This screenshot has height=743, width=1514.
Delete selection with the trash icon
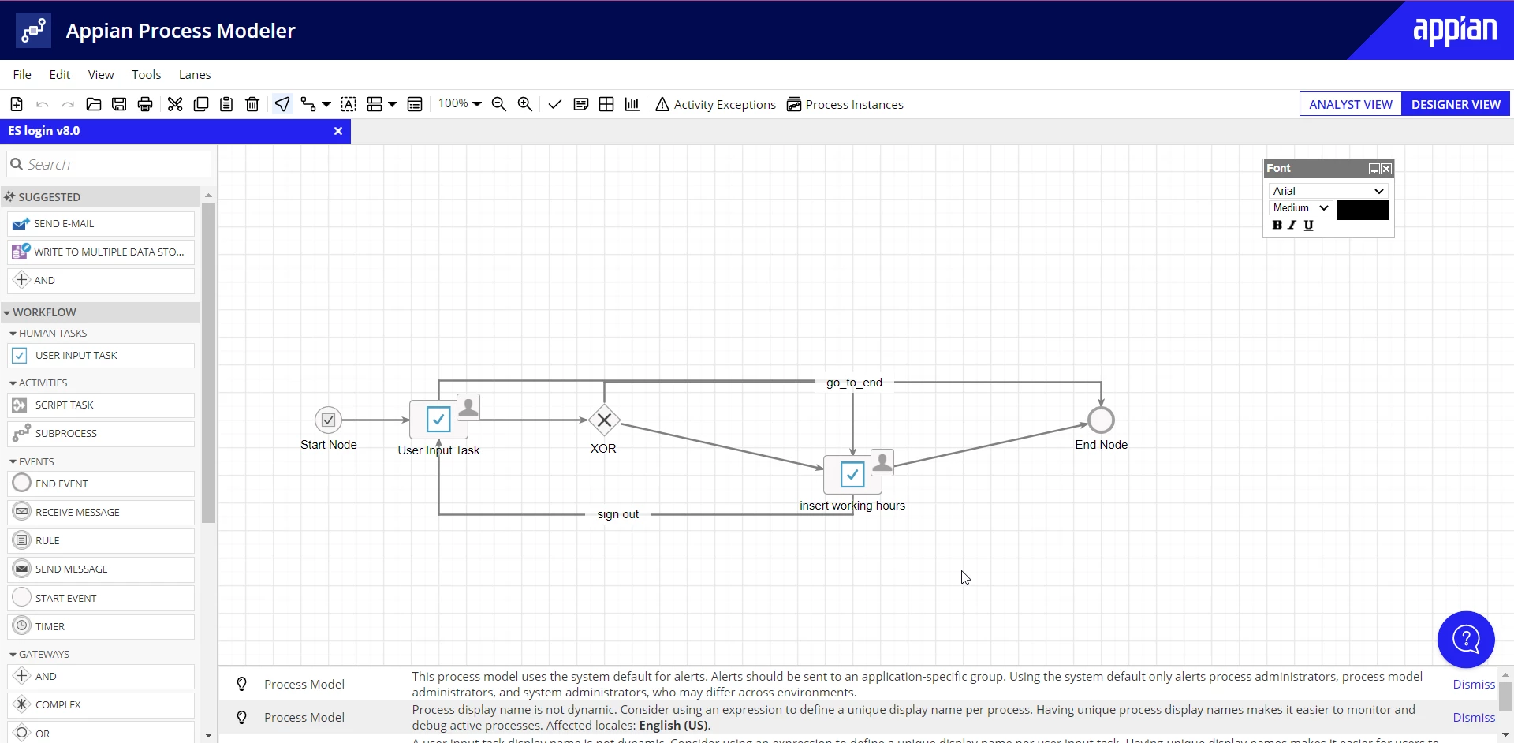(252, 104)
